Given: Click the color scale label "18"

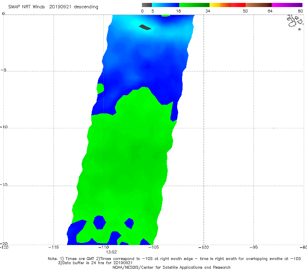Looking at the screenshot, I should 178,11.
